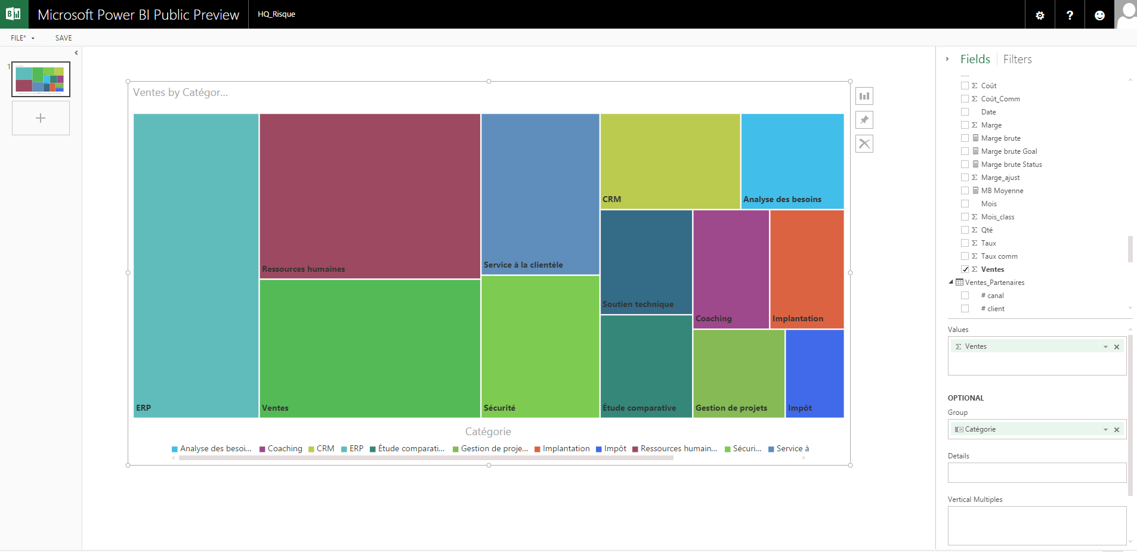This screenshot has width=1137, height=552.
Task: Click the smiley feedback icon
Action: click(x=1099, y=15)
